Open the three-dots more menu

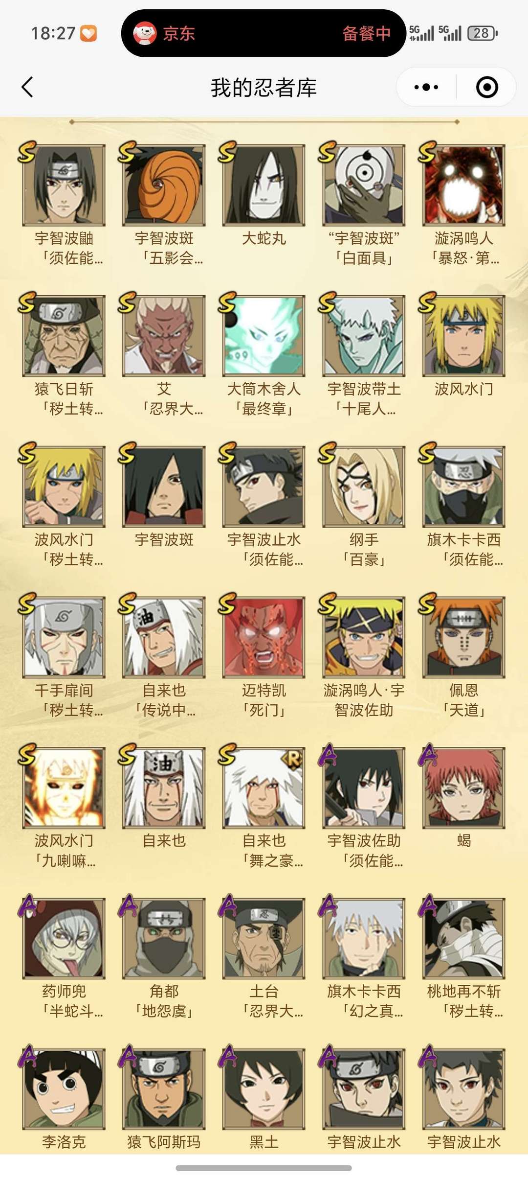point(426,87)
